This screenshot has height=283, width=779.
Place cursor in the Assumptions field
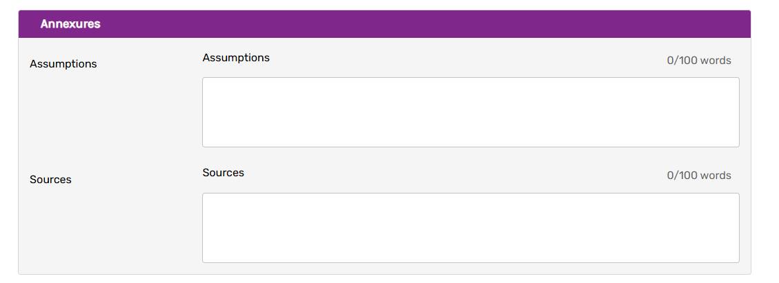[471, 112]
